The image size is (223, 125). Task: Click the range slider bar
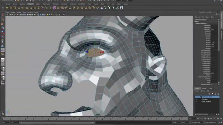click(57, 123)
